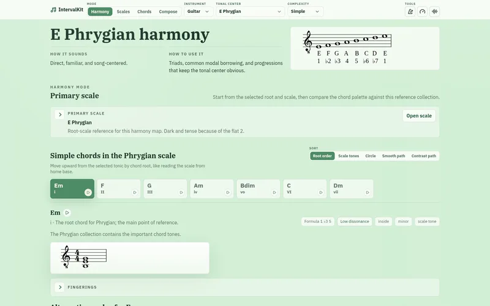Sort chords by Circle

pyautogui.click(x=371, y=156)
